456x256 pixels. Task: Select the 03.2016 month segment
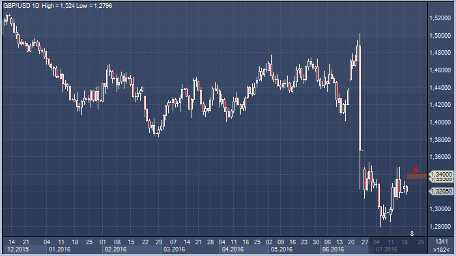tap(191, 249)
